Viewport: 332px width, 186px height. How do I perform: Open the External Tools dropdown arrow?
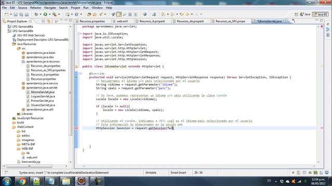click(59, 14)
